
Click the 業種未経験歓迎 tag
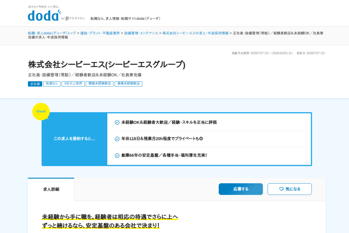[128, 84]
